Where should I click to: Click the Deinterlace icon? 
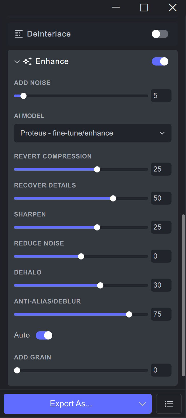click(x=19, y=34)
